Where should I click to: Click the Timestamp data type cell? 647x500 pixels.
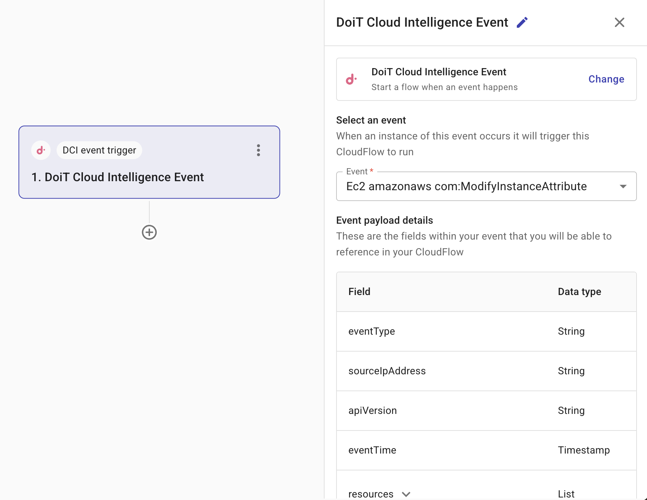point(584,450)
